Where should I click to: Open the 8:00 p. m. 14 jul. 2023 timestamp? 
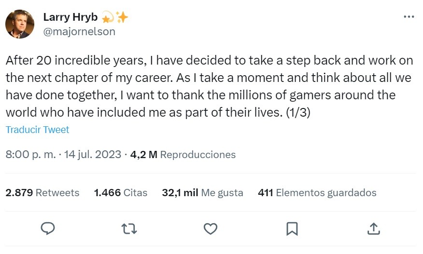point(63,155)
